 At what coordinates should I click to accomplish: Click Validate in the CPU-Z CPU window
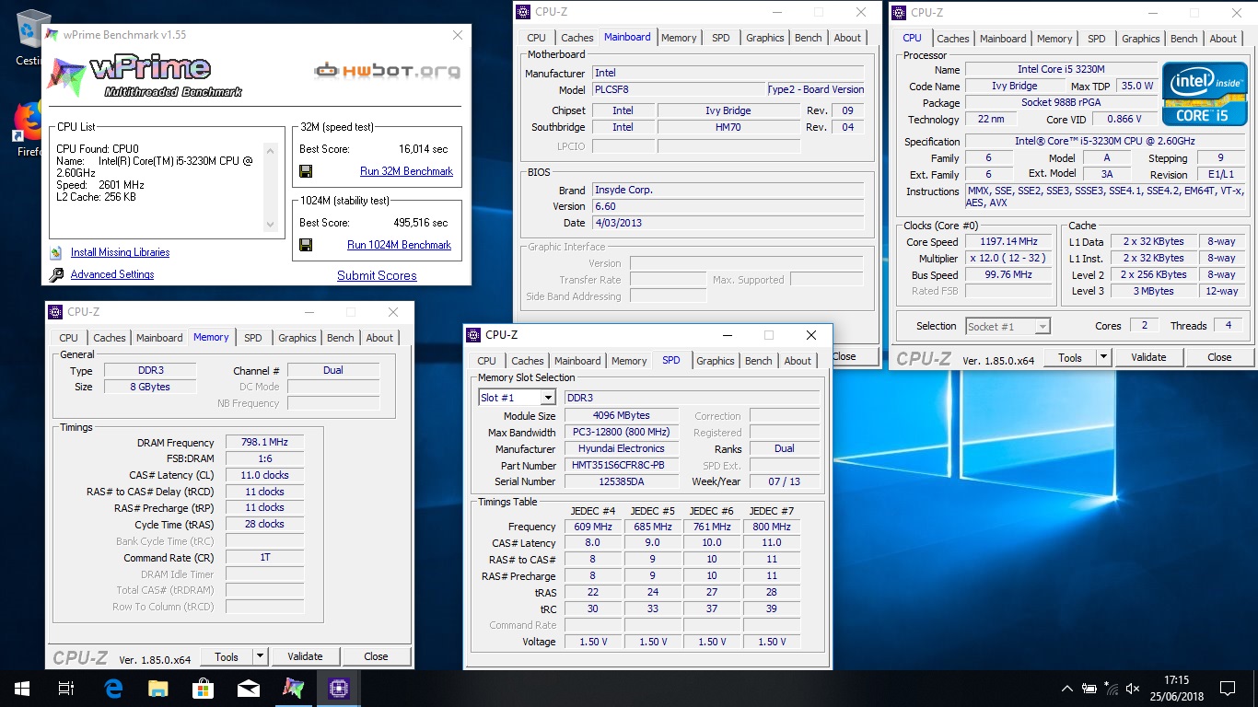[1148, 357]
